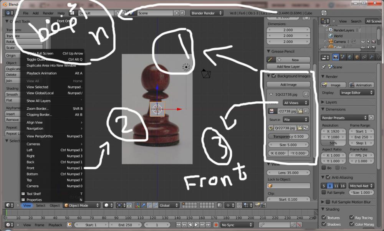Open the 3D View editor type selector
The image size is (384, 231).
(x=10, y=205)
